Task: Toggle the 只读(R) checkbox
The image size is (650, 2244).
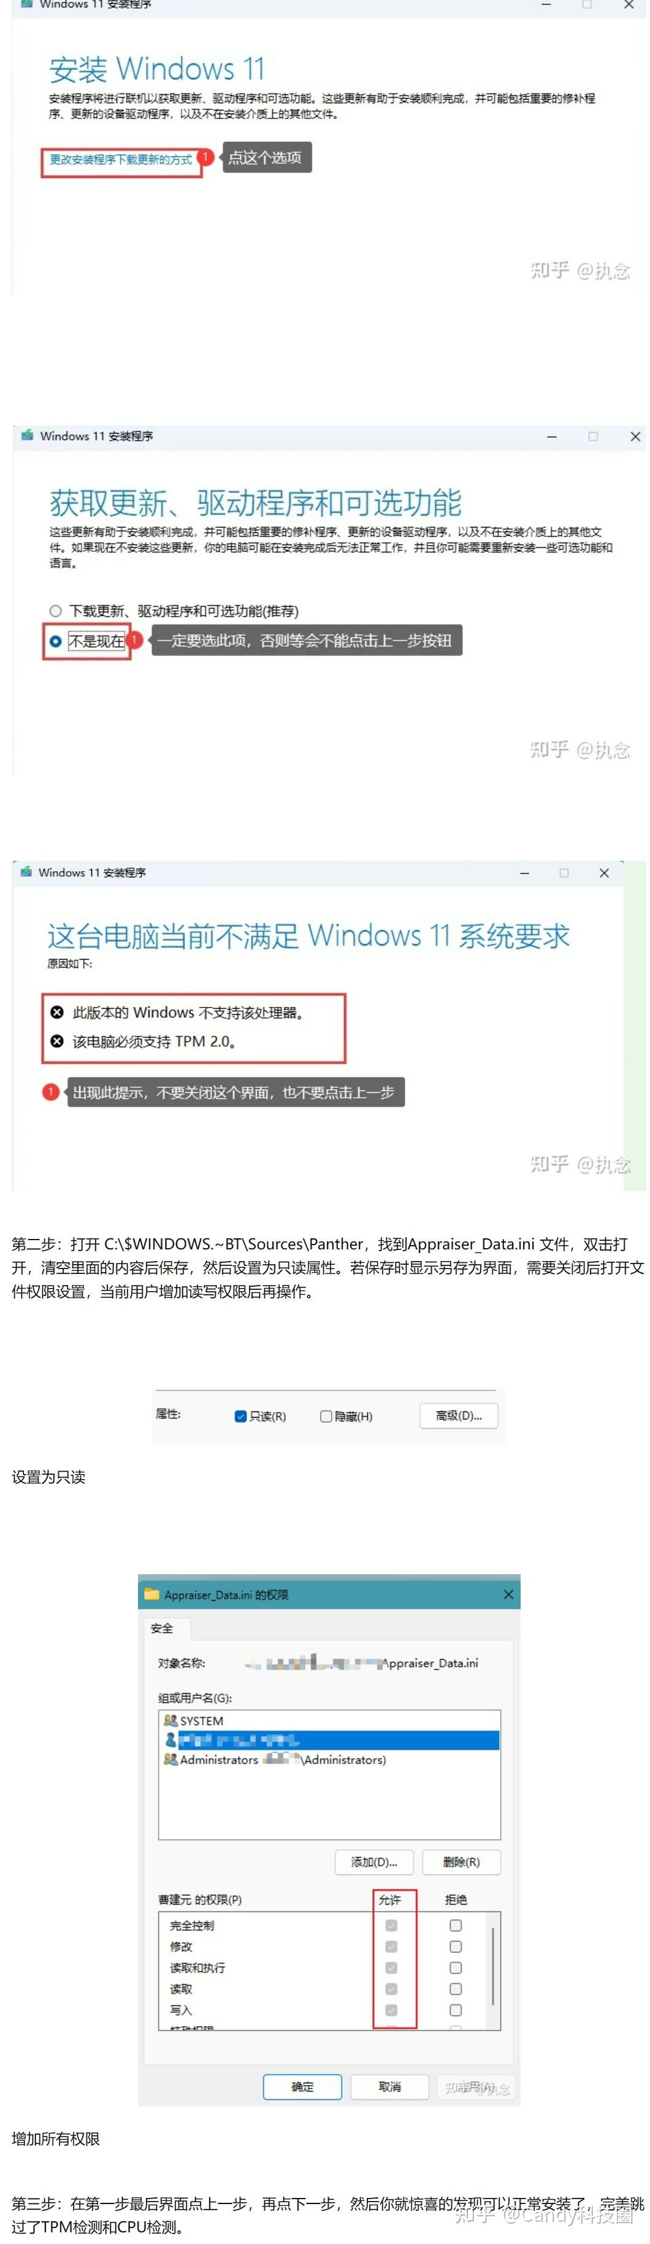Action: click(241, 1416)
